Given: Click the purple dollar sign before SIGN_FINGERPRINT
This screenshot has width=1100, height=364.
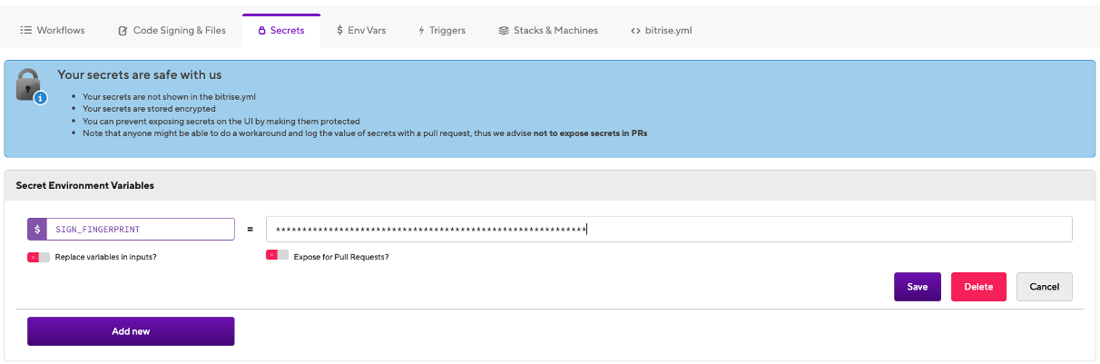Looking at the screenshot, I should [37, 230].
